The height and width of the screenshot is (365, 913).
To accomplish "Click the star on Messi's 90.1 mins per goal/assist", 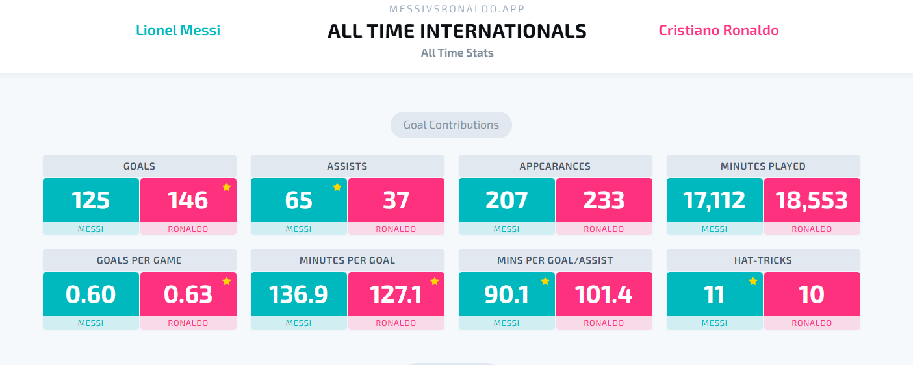I will (x=545, y=281).
